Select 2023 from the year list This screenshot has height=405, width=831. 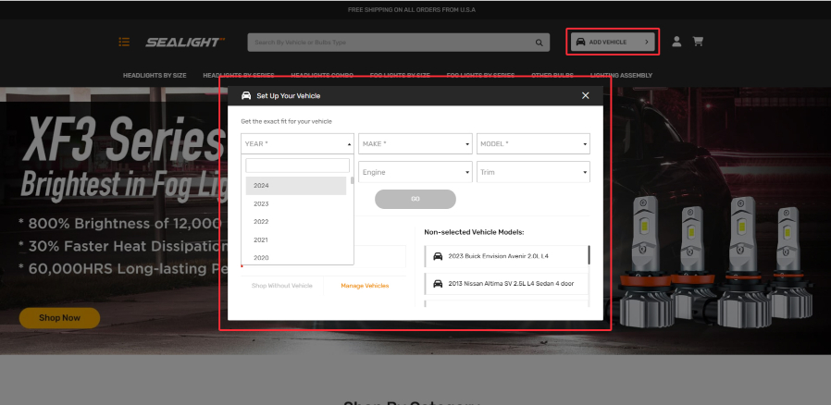tap(296, 203)
